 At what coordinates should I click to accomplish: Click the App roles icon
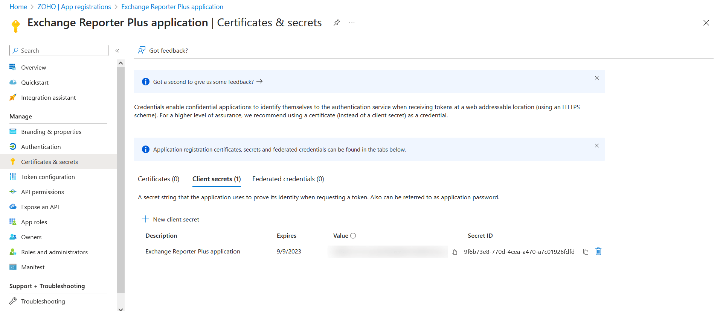[13, 221]
